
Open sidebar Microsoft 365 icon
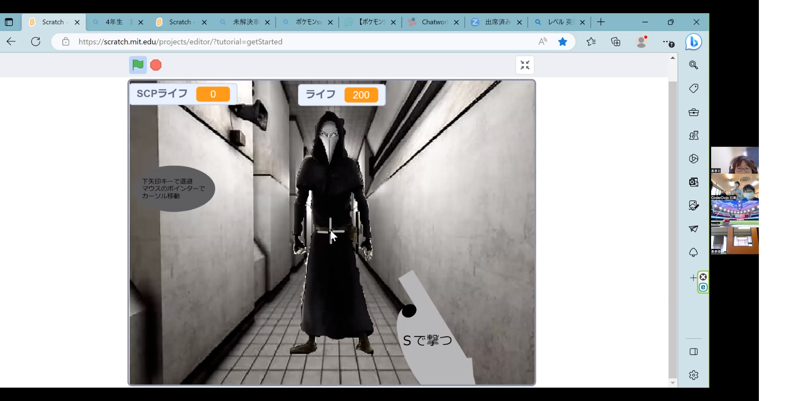click(693, 158)
